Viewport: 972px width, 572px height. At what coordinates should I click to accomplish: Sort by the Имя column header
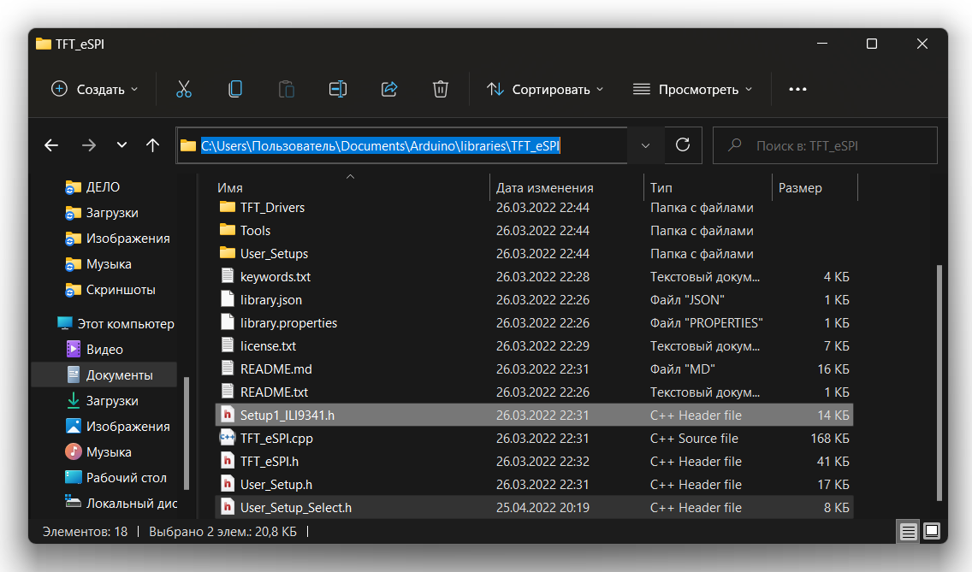coord(230,188)
